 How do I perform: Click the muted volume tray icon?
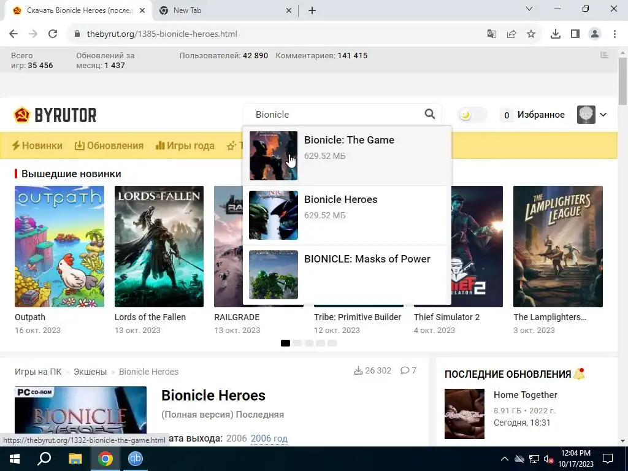(548, 459)
